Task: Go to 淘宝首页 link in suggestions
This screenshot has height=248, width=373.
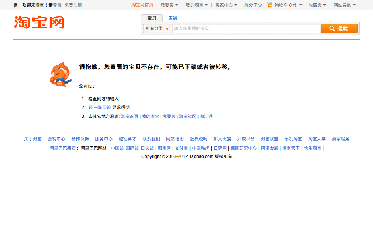Action: point(130,116)
